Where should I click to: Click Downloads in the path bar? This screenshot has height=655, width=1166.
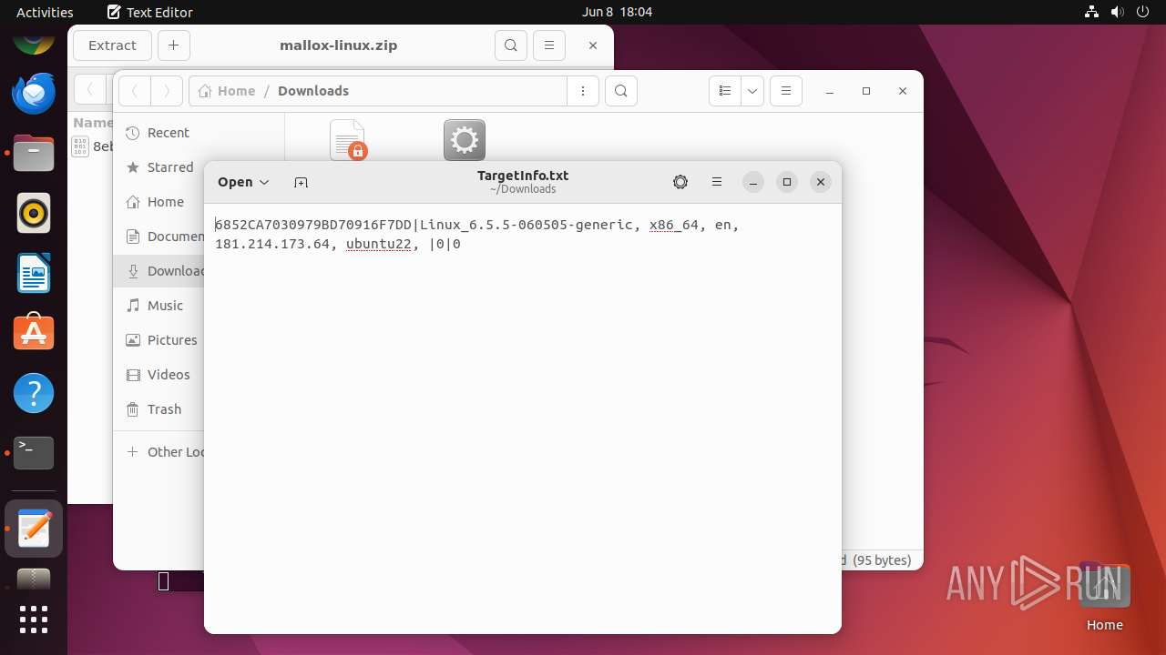[313, 91]
